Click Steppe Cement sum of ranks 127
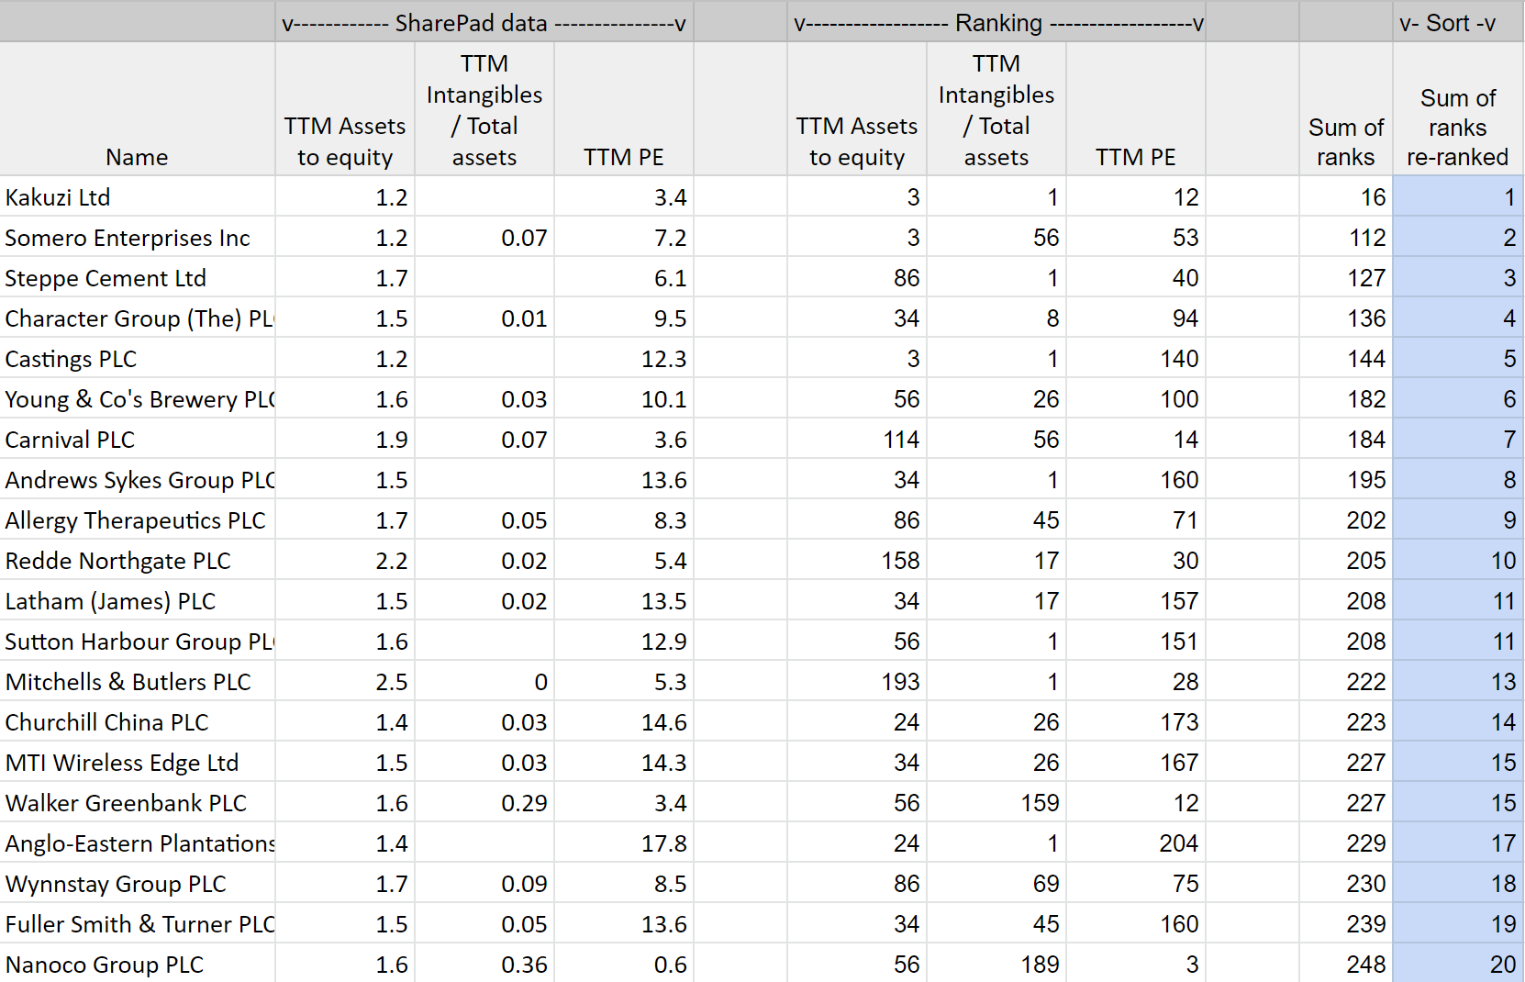The image size is (1525, 982). coord(1346,277)
